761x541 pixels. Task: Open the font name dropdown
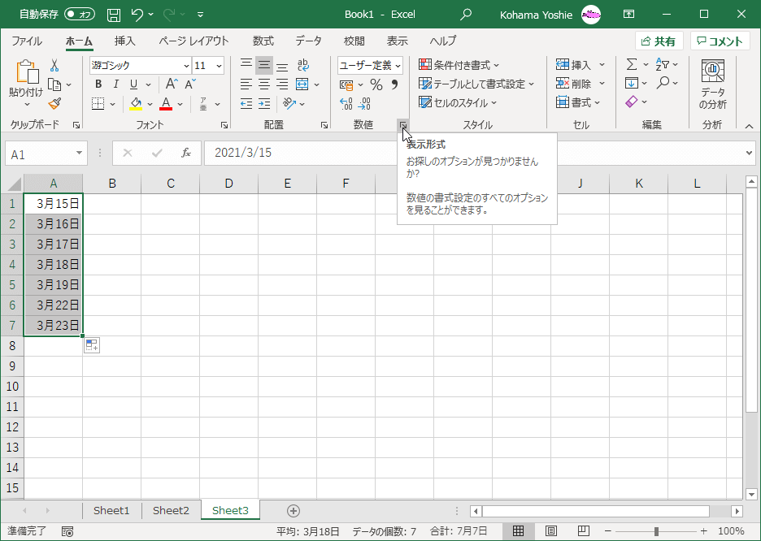tap(186, 66)
